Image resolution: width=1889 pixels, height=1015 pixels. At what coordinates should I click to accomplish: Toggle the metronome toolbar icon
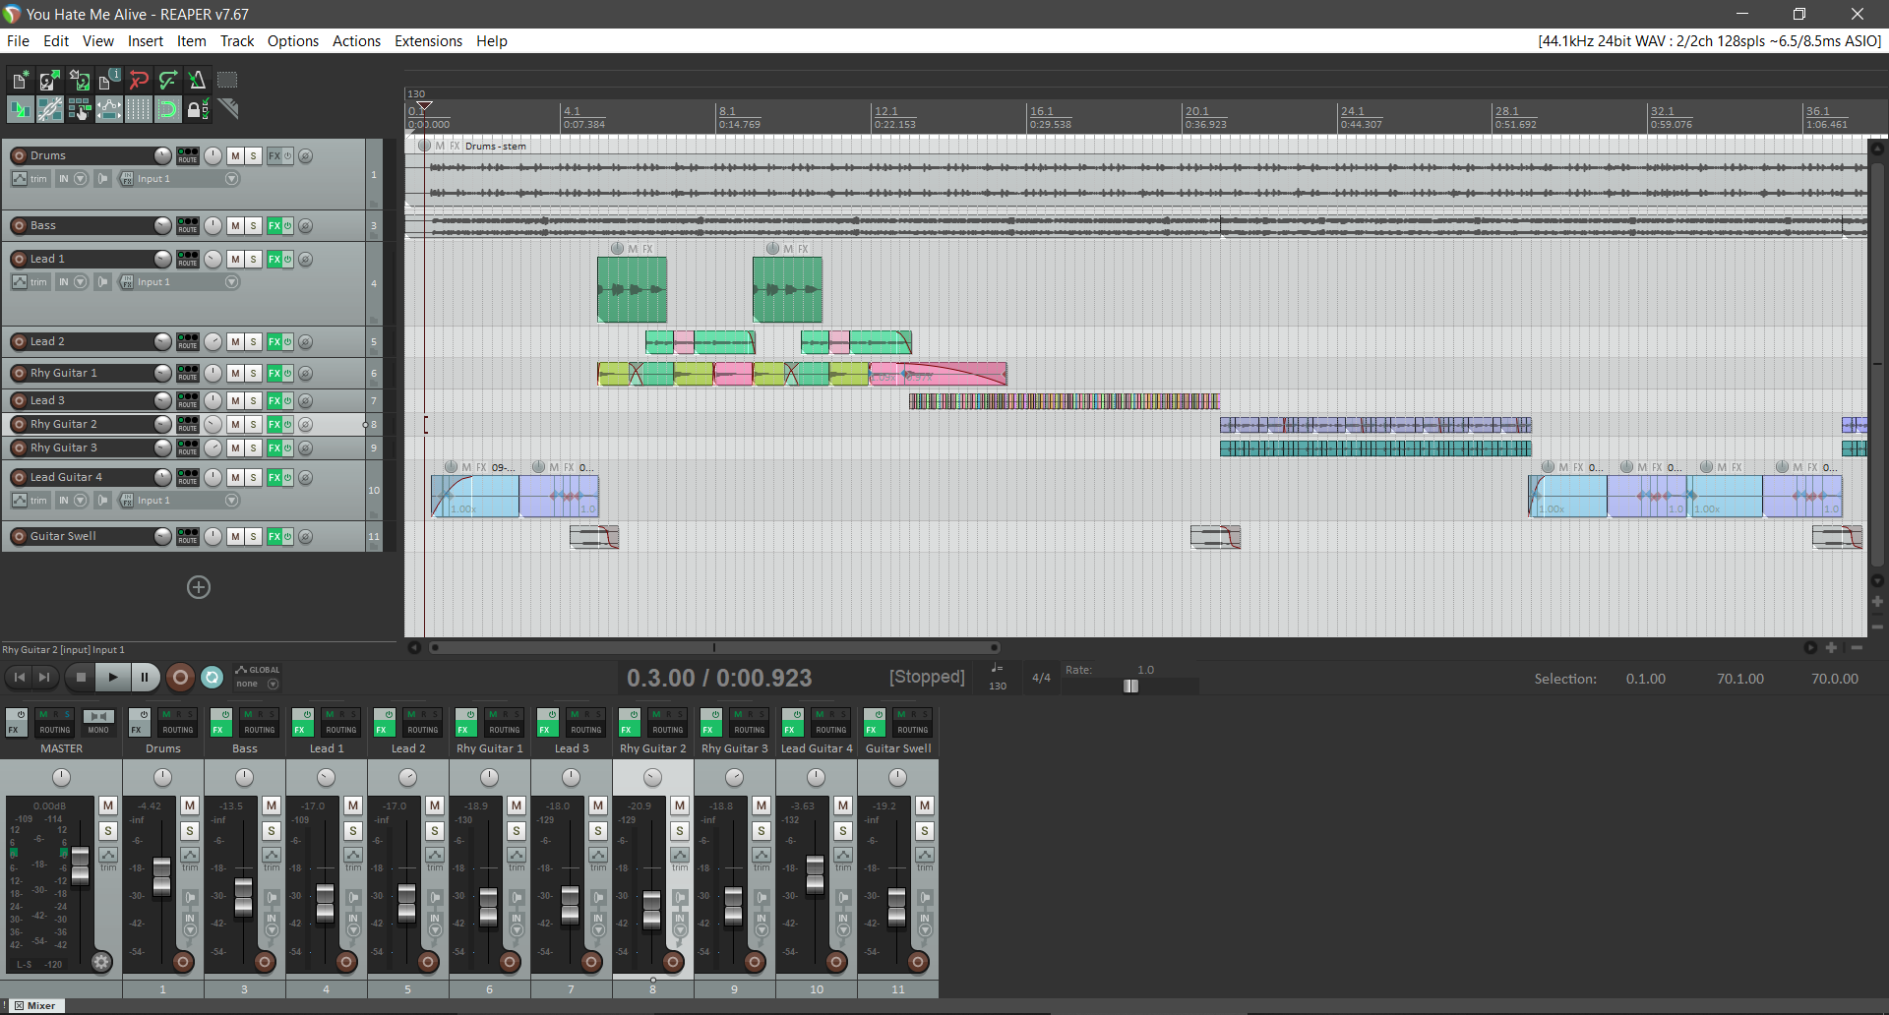(198, 81)
